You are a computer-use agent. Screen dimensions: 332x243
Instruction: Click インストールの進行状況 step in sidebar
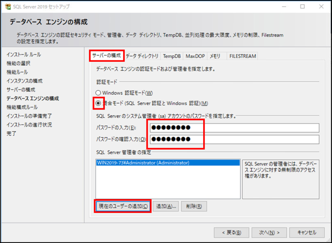tap(29, 125)
